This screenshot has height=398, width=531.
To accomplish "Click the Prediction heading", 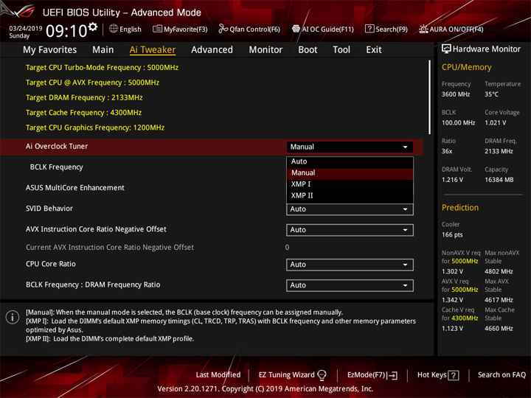I will coord(460,207).
